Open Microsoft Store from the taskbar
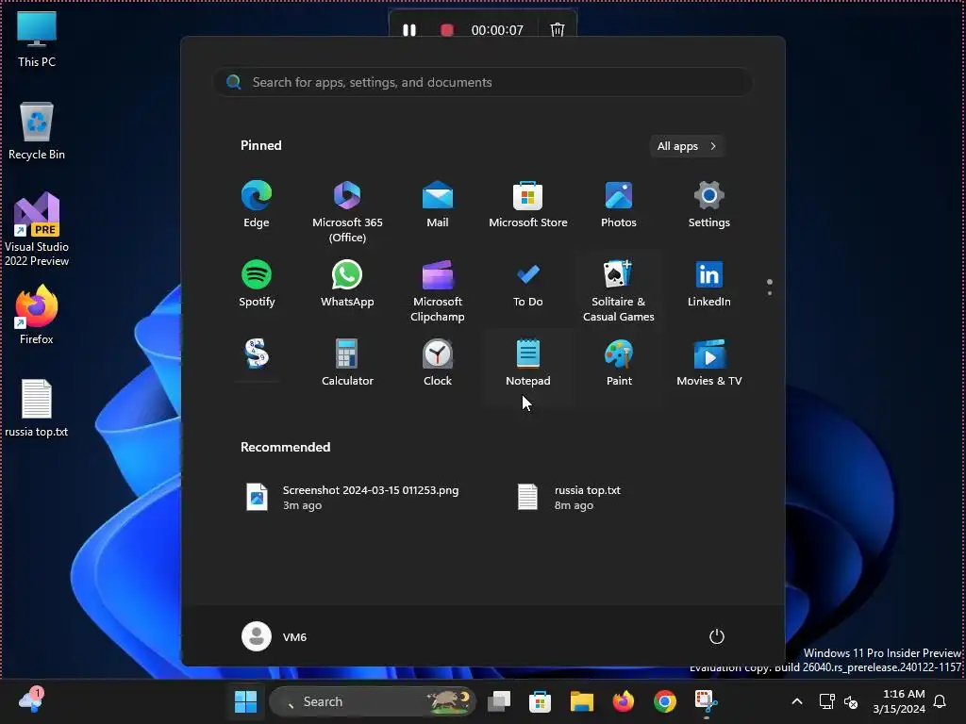This screenshot has width=966, height=724. coord(540,701)
